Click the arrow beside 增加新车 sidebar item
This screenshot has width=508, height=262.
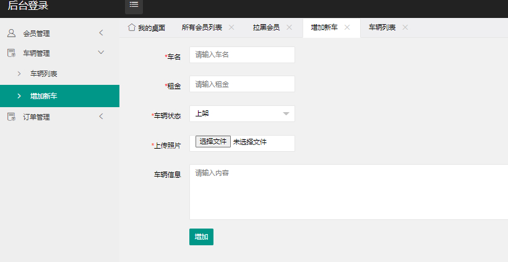coord(19,95)
